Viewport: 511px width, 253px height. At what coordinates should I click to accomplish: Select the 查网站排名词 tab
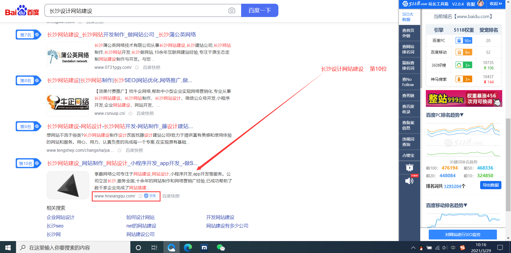(x=409, y=49)
